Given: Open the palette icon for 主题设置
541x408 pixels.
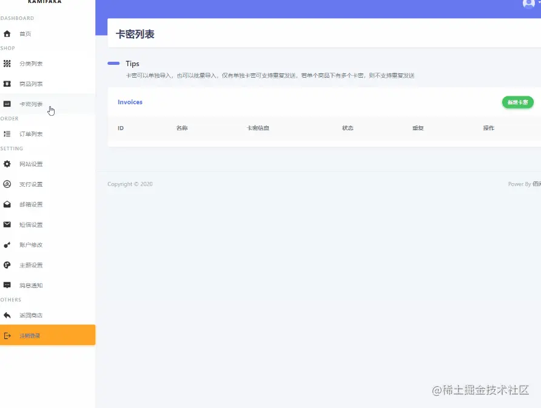Looking at the screenshot, I should pyautogui.click(x=7, y=265).
